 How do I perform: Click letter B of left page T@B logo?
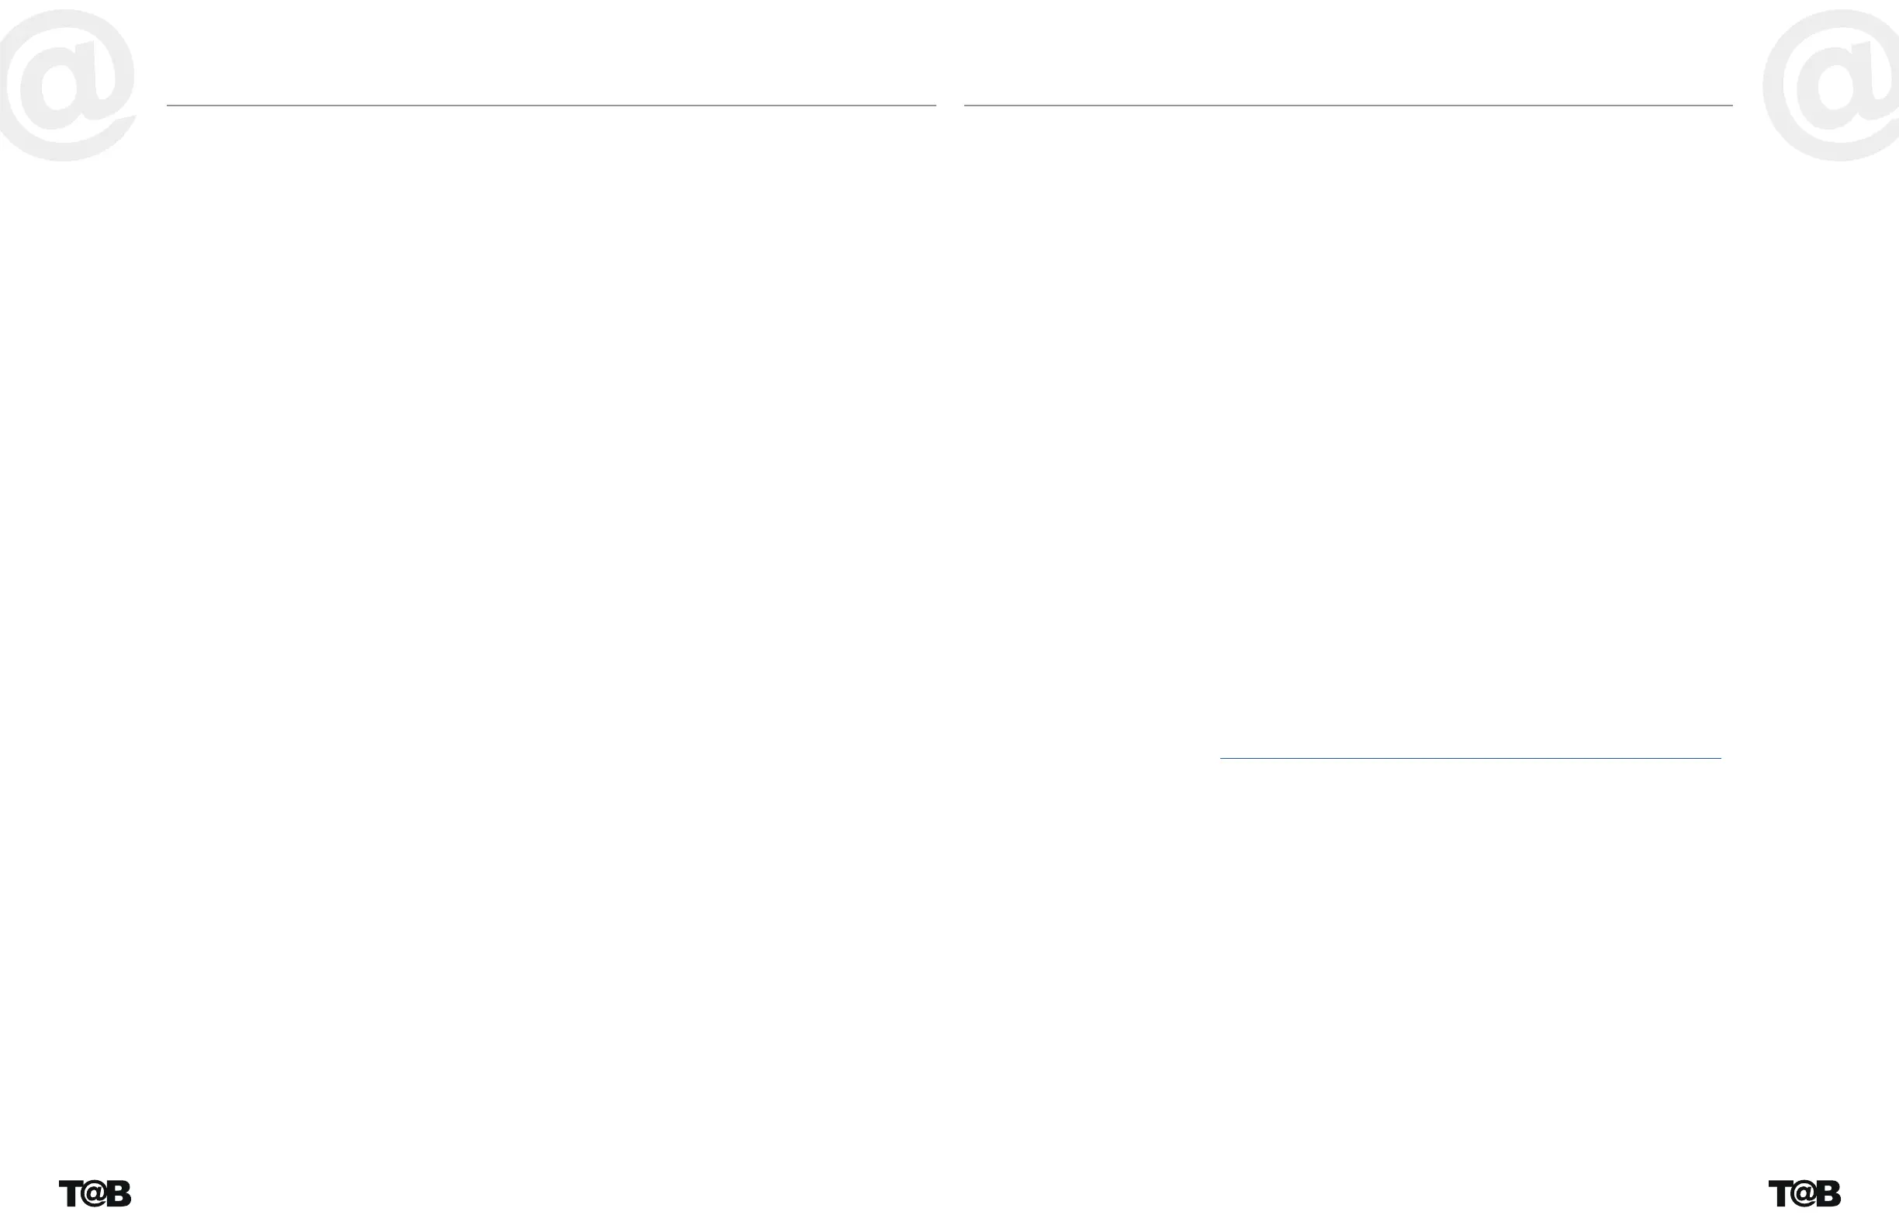click(119, 1194)
